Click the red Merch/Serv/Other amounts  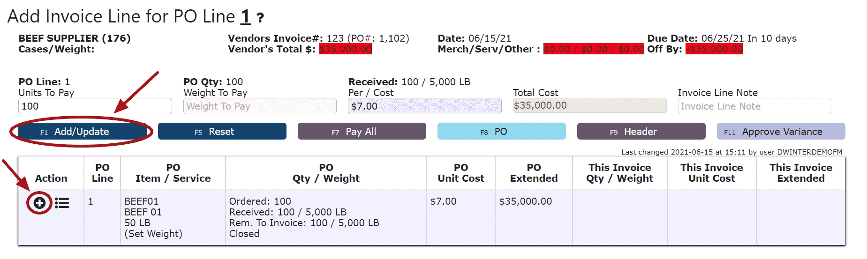pos(594,49)
